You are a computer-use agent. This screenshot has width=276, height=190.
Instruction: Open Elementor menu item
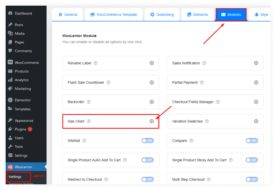pyautogui.click(x=26, y=100)
